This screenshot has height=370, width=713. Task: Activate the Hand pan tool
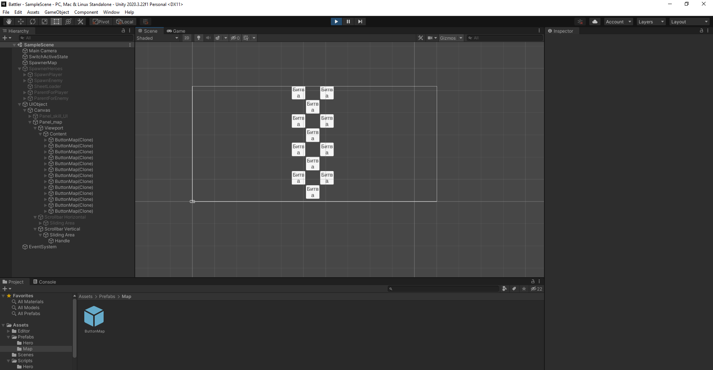tap(9, 21)
